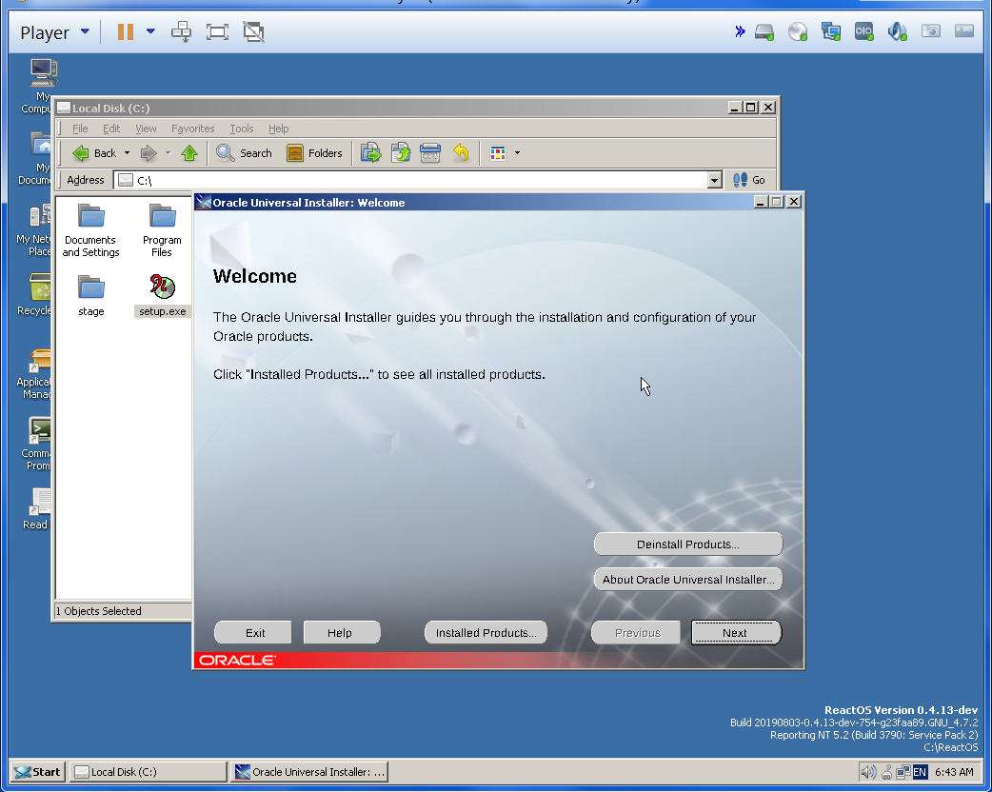This screenshot has width=992, height=792.
Task: Click Next in Oracle installer
Action: tap(736, 633)
